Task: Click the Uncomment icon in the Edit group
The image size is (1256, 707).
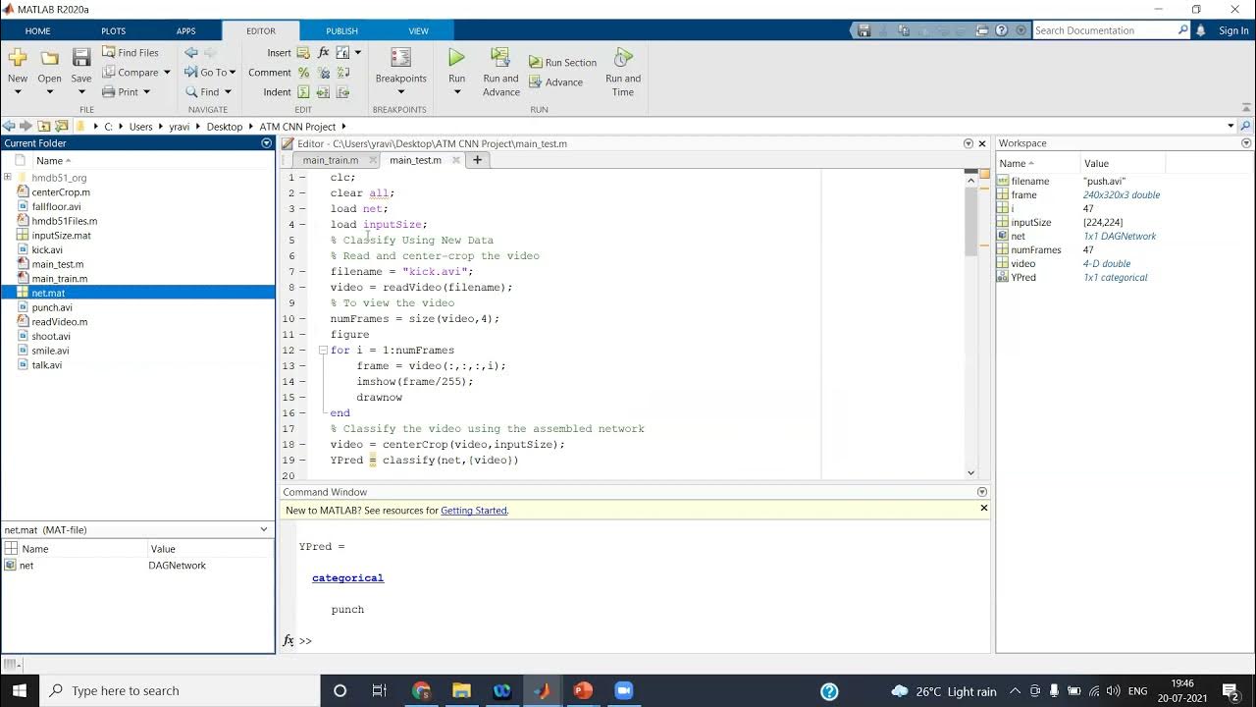Action: point(324,73)
